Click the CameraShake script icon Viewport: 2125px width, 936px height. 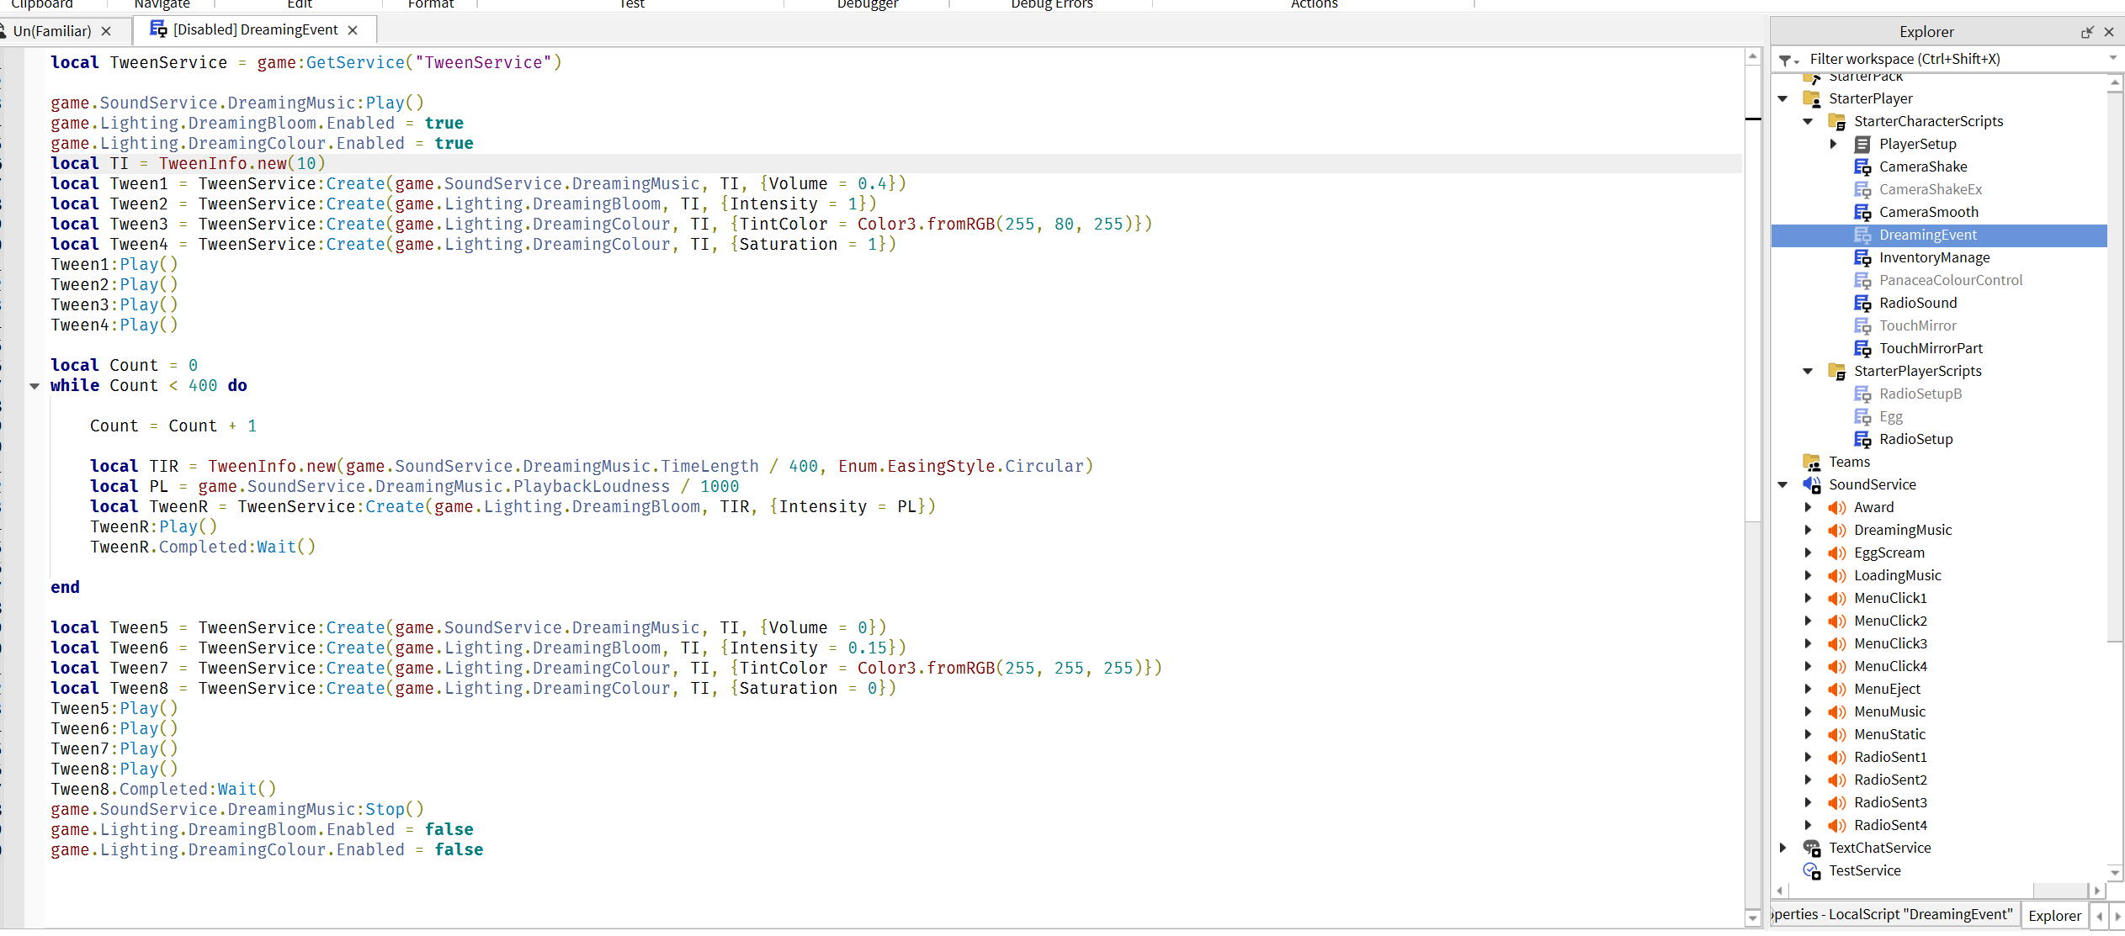pos(1862,167)
